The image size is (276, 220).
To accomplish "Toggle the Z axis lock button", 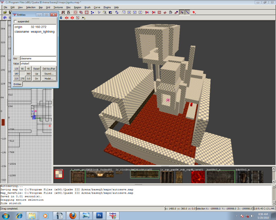I will [140, 12].
